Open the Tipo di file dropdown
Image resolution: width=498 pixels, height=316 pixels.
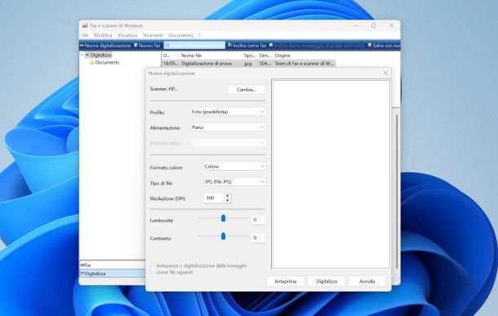click(234, 181)
